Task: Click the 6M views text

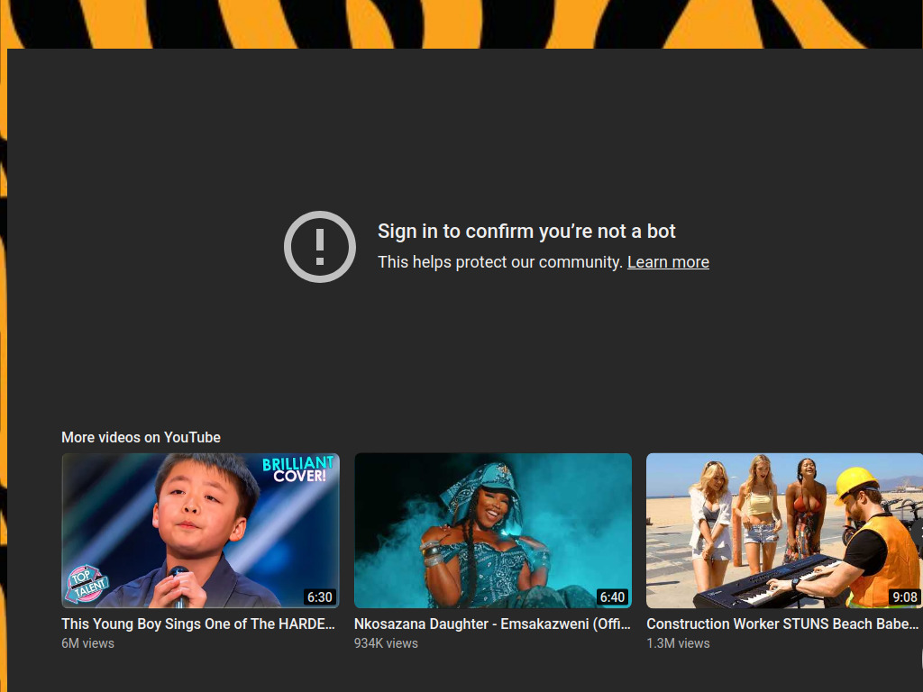Action: pos(87,643)
